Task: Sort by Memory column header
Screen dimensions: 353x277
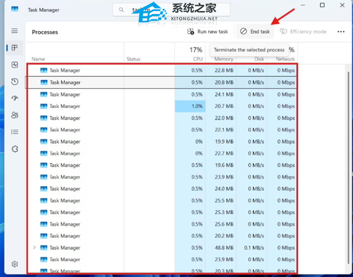Action: point(224,59)
